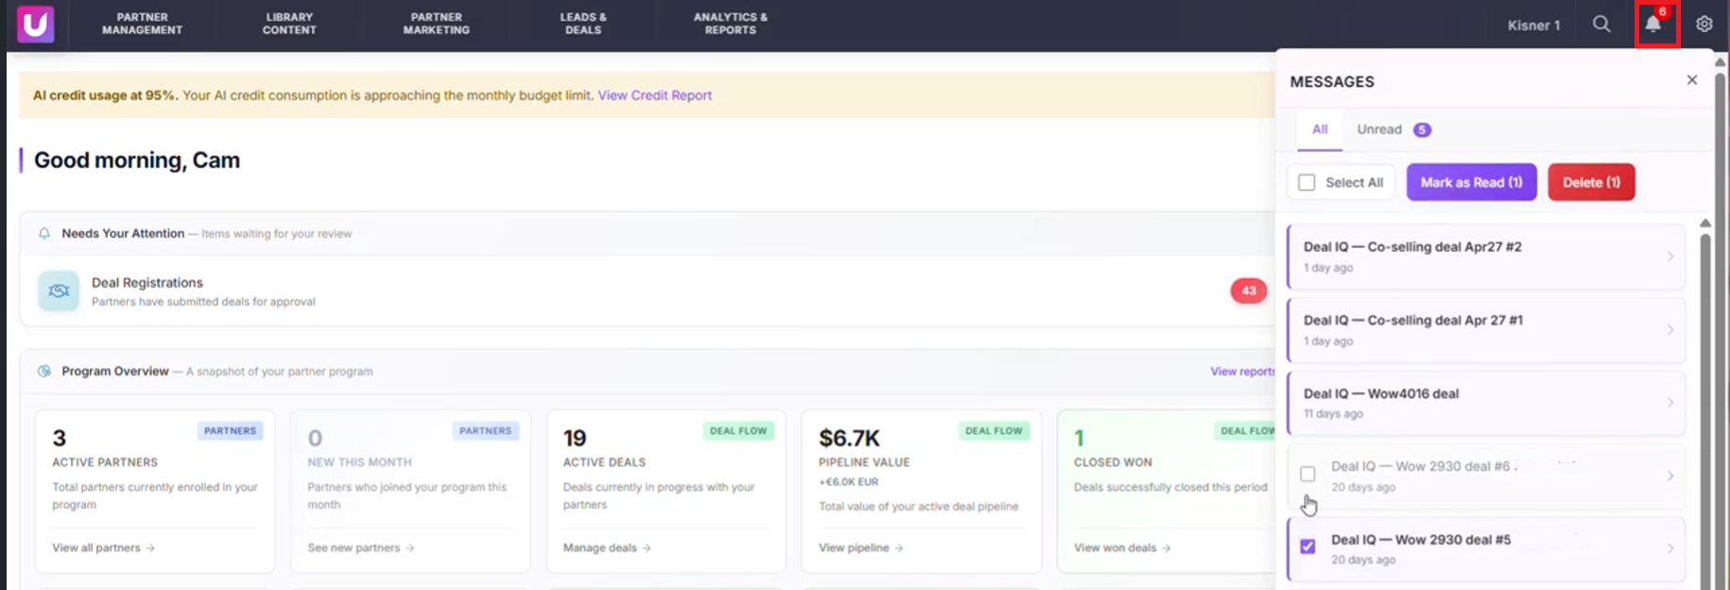The image size is (1730, 590).
Task: Click the View reports link
Action: point(1242,372)
